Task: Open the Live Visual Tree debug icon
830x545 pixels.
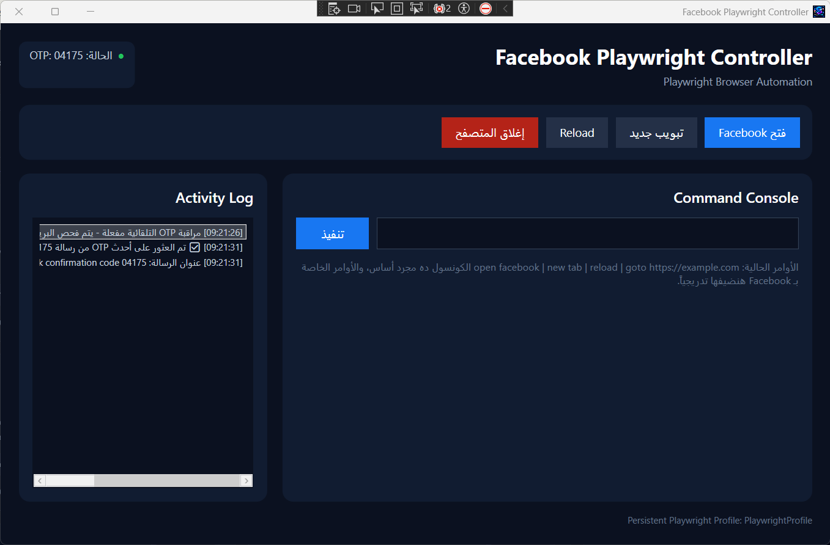Action: click(x=334, y=9)
